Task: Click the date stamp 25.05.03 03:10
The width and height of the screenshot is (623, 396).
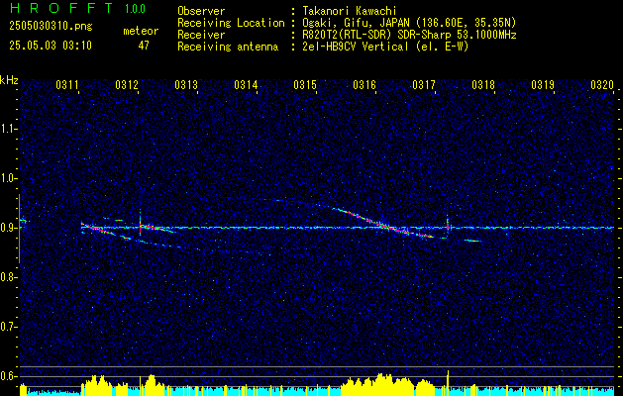Action: [x=51, y=46]
